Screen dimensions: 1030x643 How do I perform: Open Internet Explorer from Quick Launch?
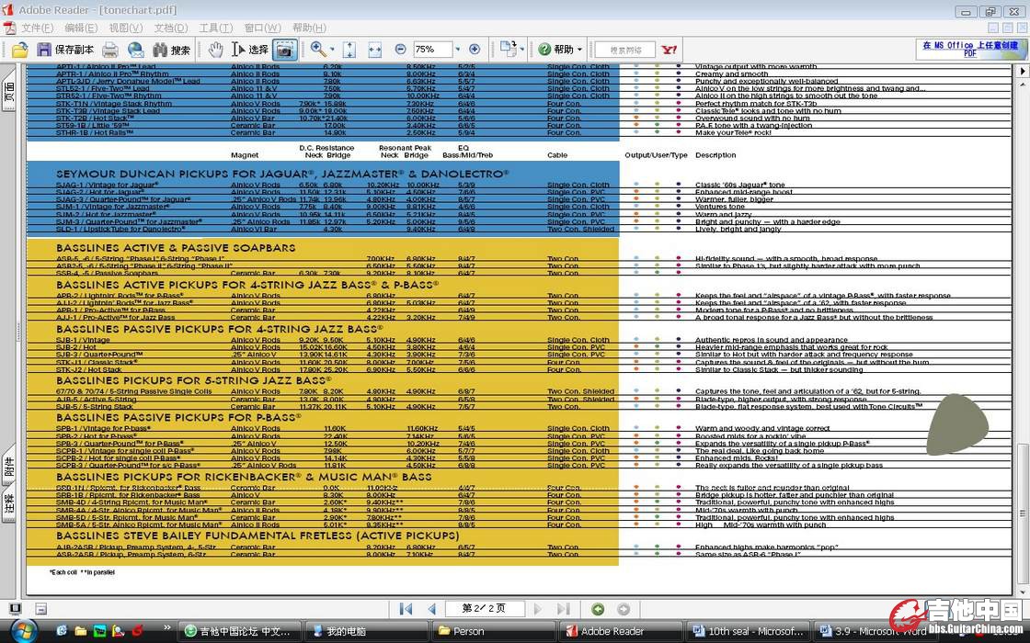tap(62, 631)
